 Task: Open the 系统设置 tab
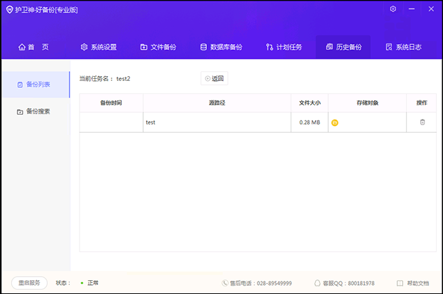coord(98,47)
